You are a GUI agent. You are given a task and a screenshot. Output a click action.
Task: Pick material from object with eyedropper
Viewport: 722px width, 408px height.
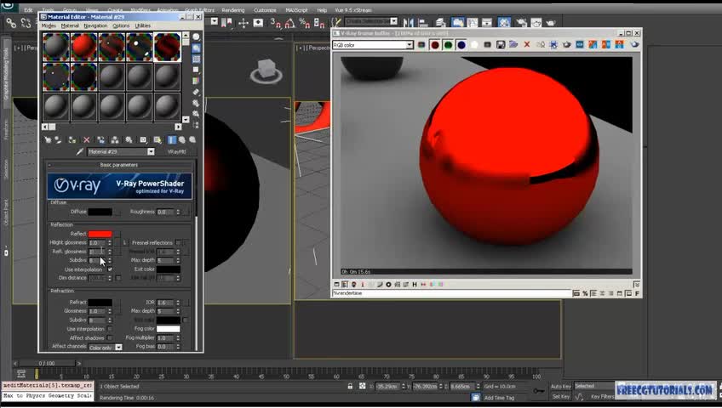coord(80,151)
